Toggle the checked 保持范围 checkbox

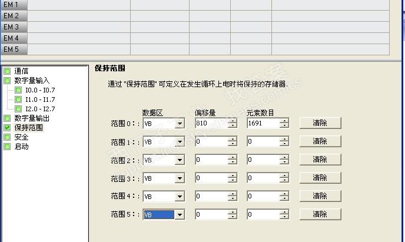tap(7, 127)
